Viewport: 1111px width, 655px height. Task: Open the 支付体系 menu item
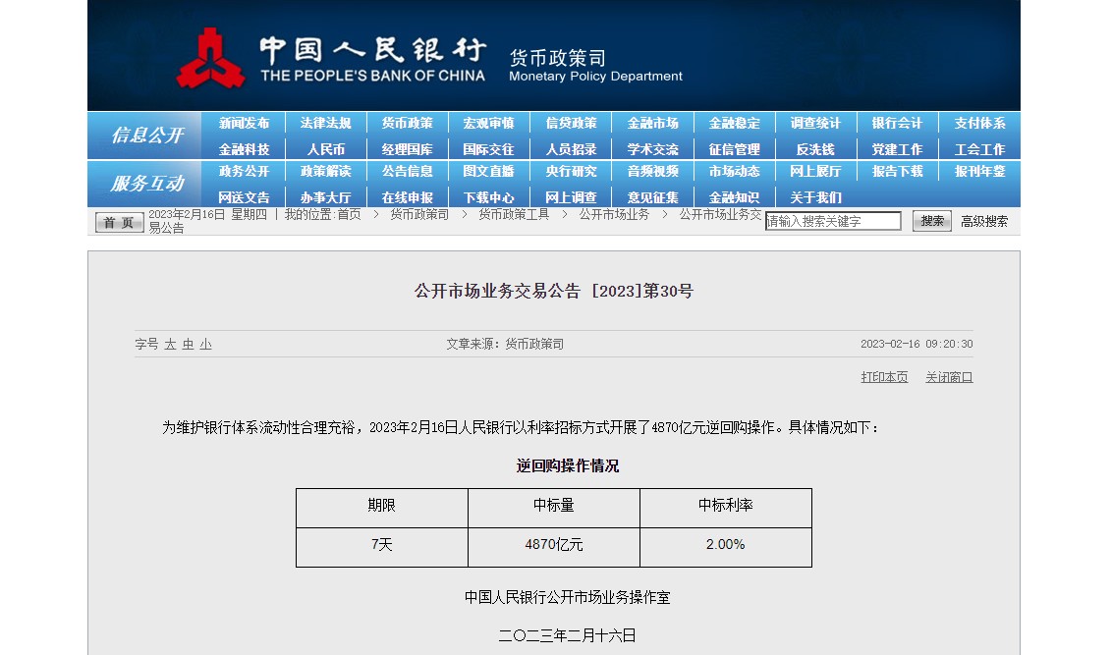click(980, 123)
